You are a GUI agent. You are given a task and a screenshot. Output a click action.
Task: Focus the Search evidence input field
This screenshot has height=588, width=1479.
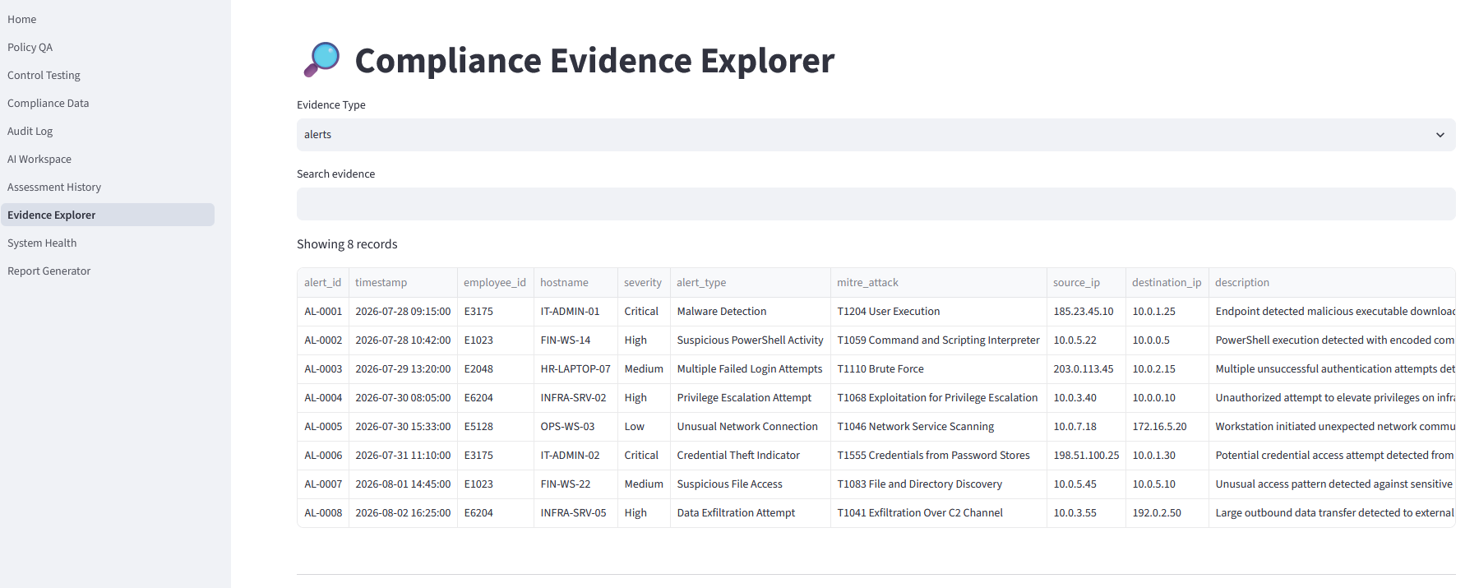click(x=876, y=204)
